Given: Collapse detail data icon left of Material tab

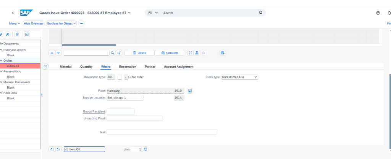Looking at the screenshot, I should tap(45, 67).
